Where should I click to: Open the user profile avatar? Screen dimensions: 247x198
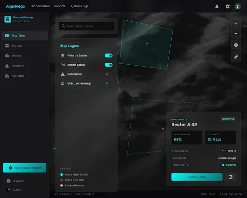(237, 6)
